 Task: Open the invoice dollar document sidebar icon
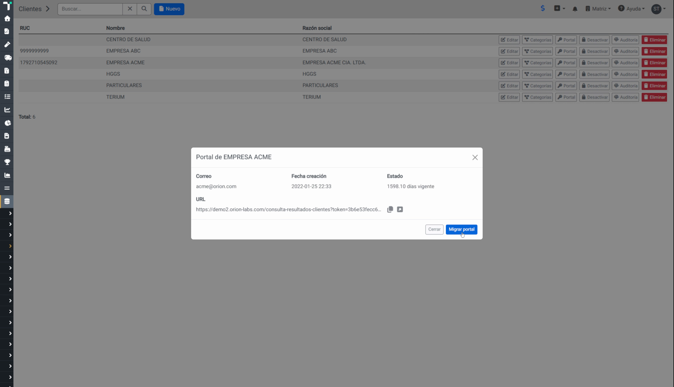pos(7,71)
